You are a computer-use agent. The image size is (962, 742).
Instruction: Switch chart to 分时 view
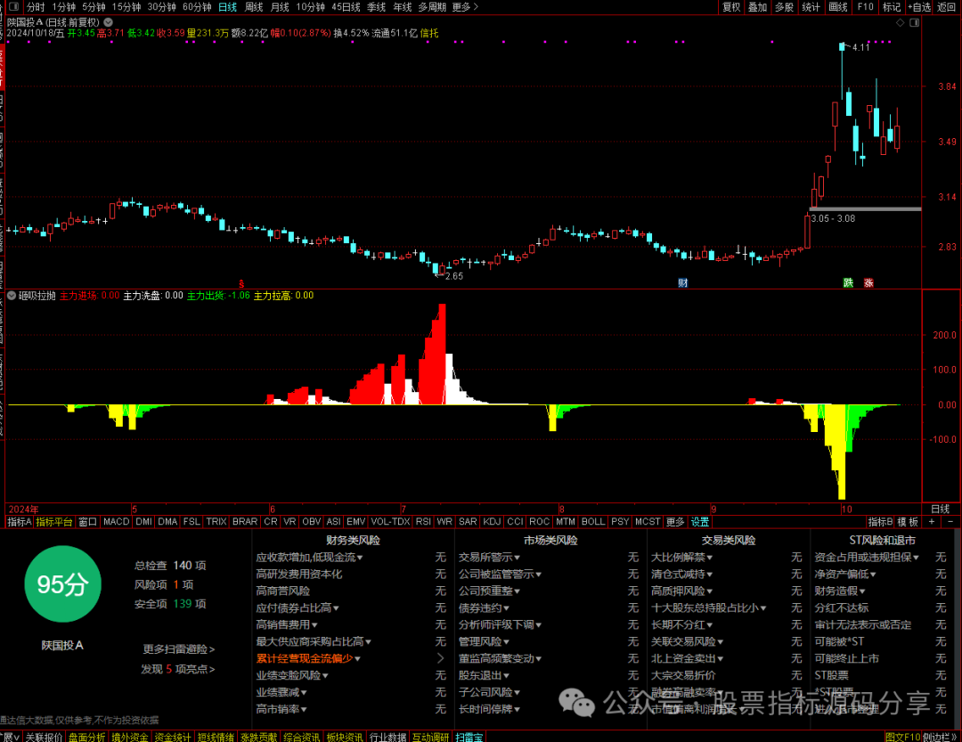[x=36, y=7]
